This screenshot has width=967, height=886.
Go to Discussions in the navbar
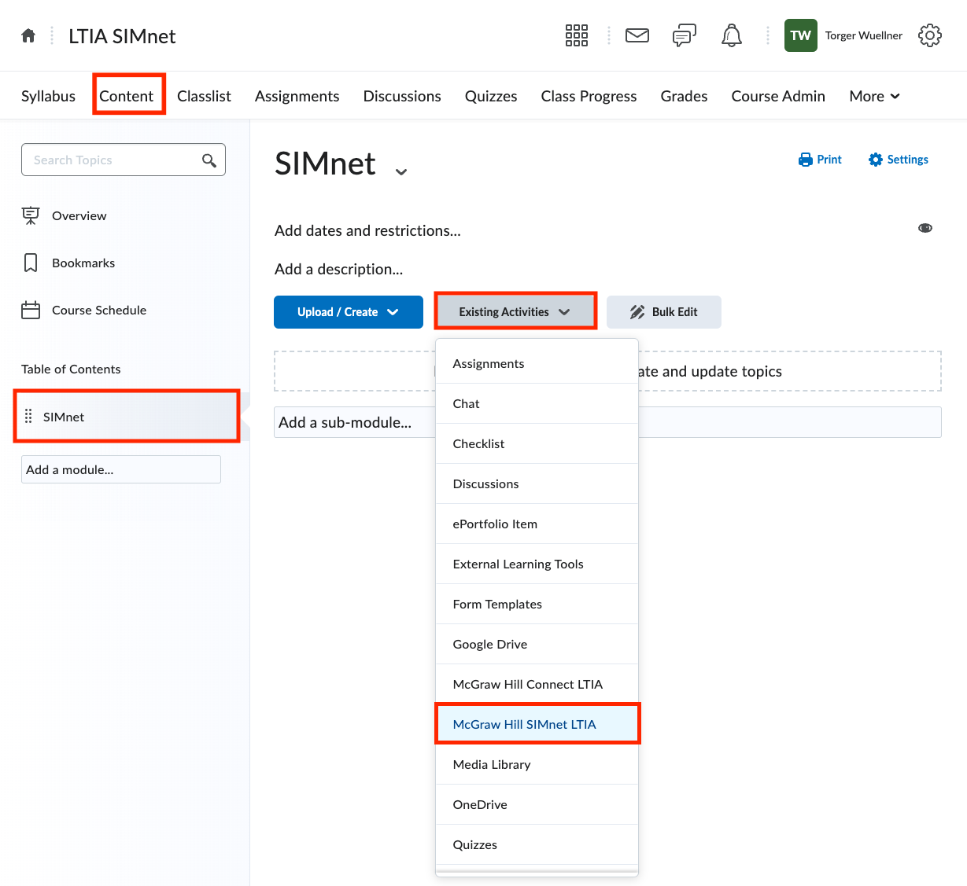(x=402, y=96)
